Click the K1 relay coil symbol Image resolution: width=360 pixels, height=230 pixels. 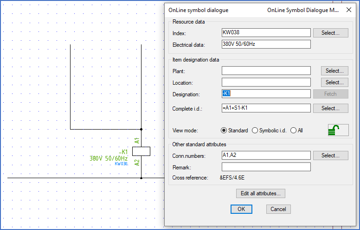point(141,151)
